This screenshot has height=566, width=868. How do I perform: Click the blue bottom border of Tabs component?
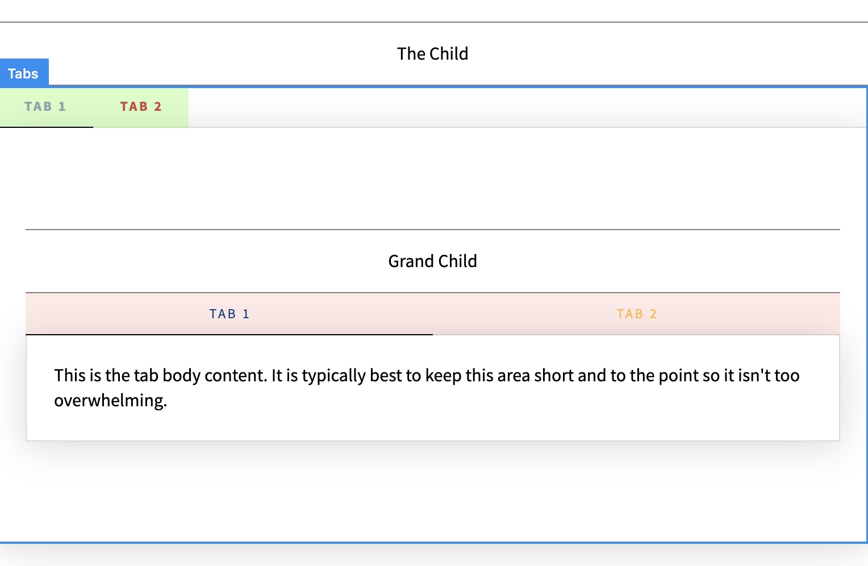[433, 543]
